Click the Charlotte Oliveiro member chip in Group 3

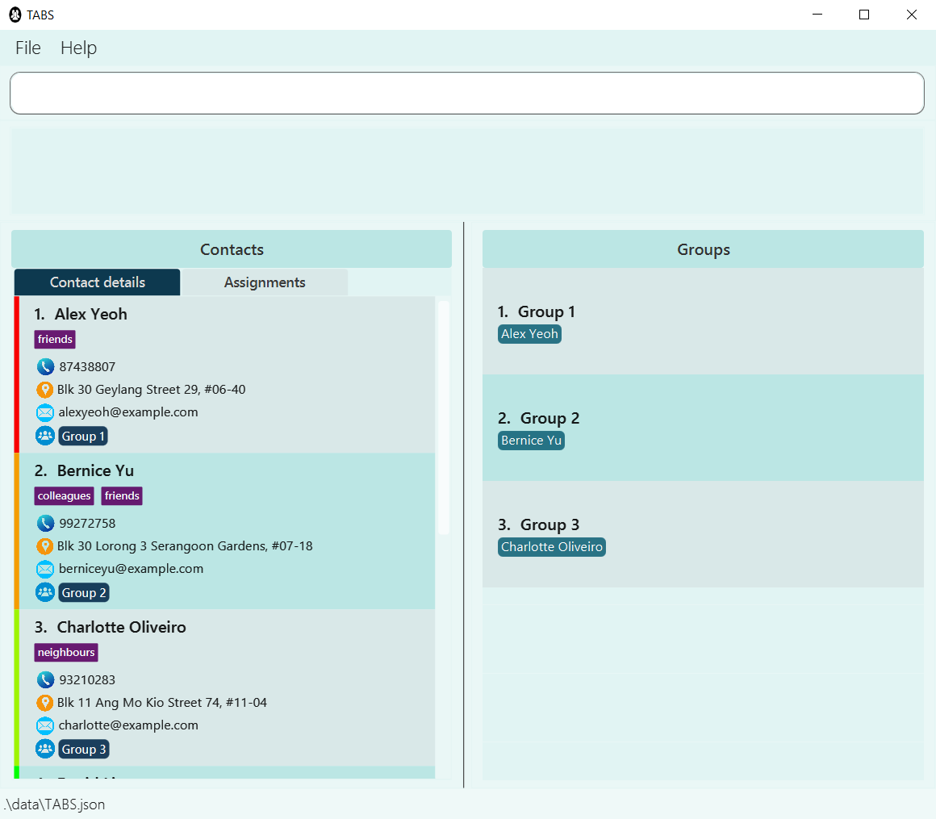pyautogui.click(x=552, y=547)
